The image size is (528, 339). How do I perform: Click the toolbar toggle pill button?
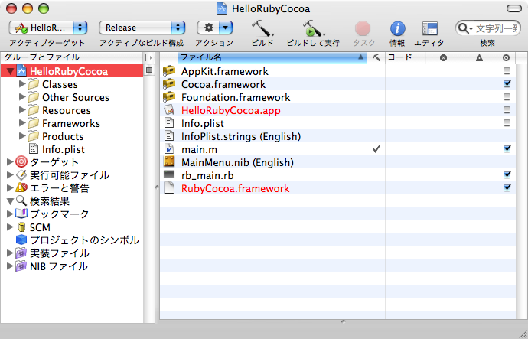coord(514,8)
